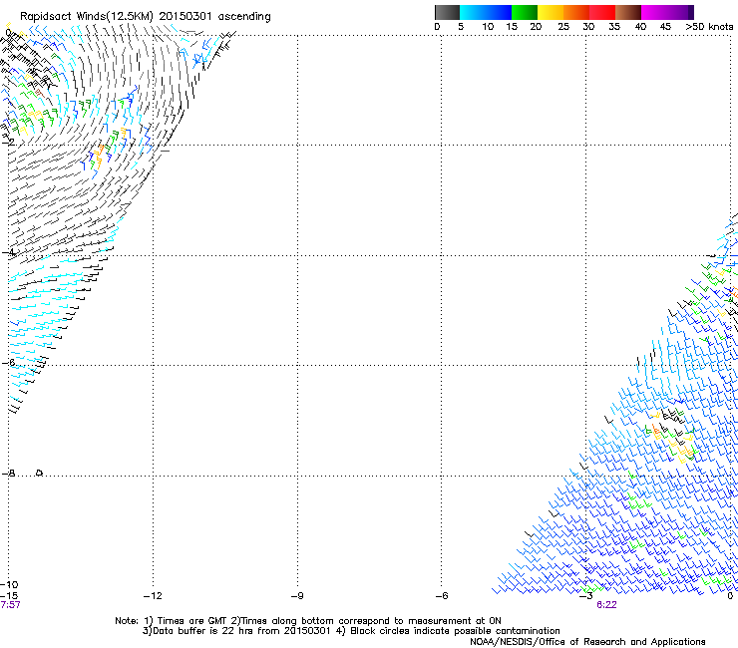Screen dimensions: 738x648
Task: Click the '>50 knots' legend label
Action: [709, 26]
